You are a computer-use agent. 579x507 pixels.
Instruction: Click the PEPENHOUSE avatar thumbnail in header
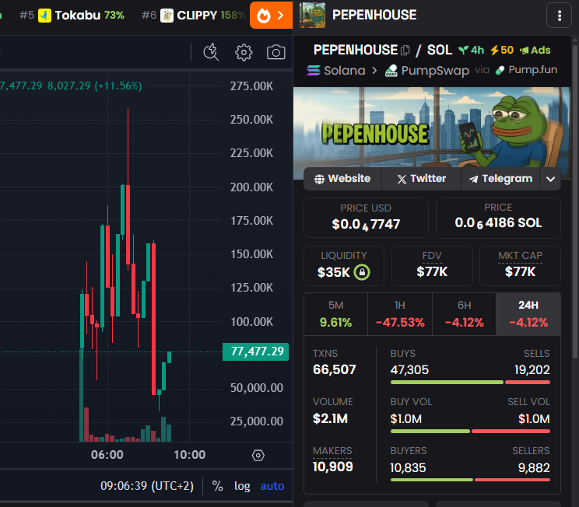312,15
